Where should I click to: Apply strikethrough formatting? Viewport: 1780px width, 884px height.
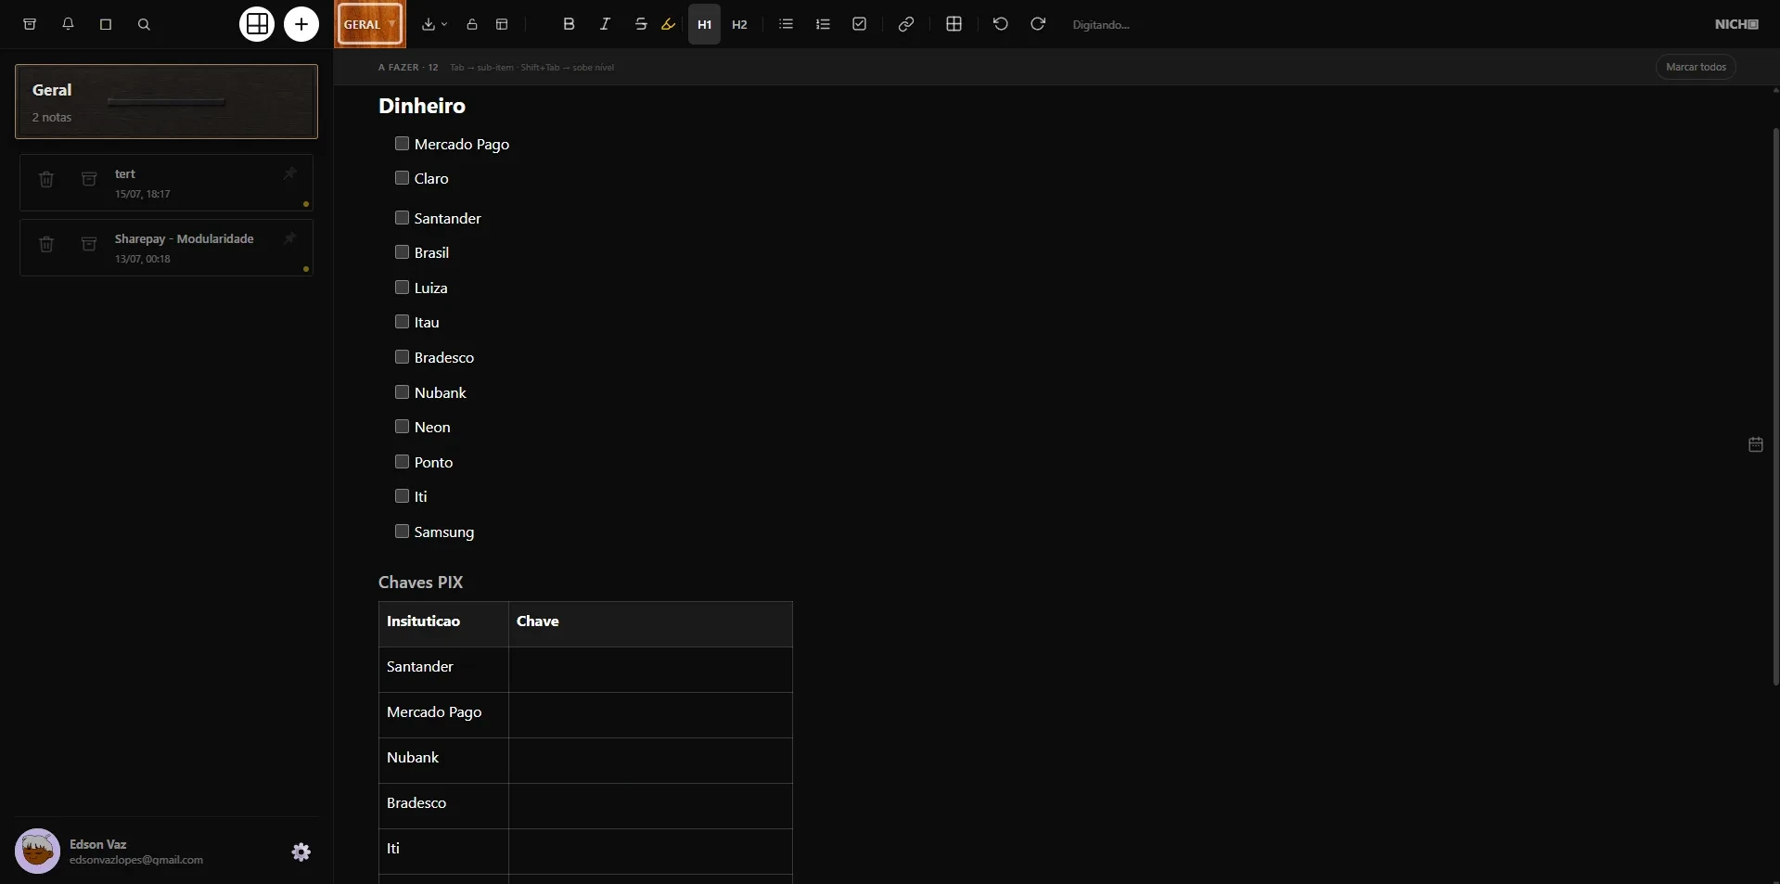(x=641, y=24)
